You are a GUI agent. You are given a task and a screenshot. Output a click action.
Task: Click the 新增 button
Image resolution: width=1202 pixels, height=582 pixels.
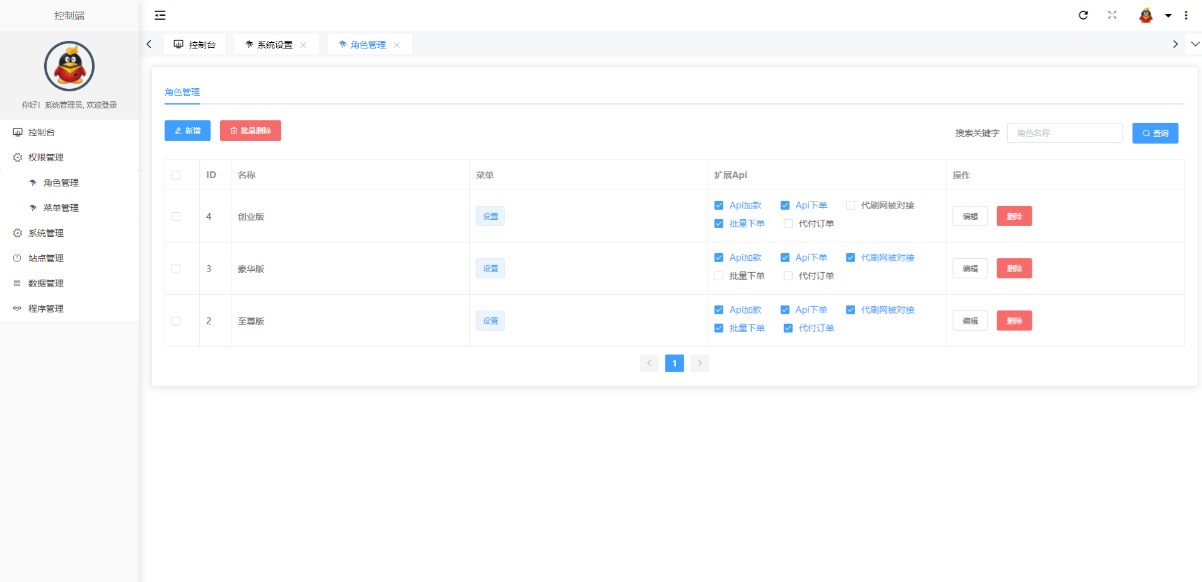coord(187,130)
